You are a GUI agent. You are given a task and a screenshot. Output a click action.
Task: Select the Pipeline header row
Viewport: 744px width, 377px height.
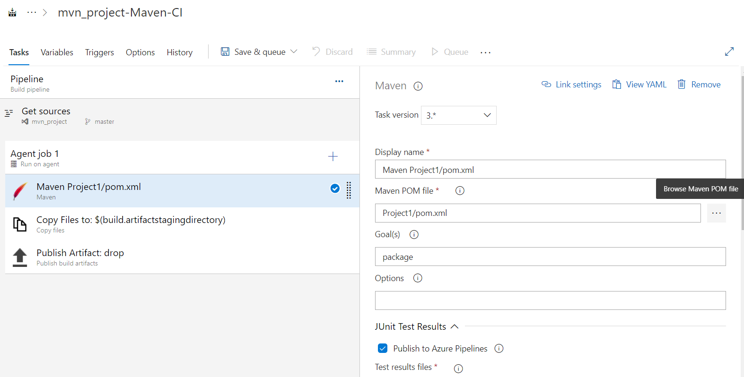(180, 83)
